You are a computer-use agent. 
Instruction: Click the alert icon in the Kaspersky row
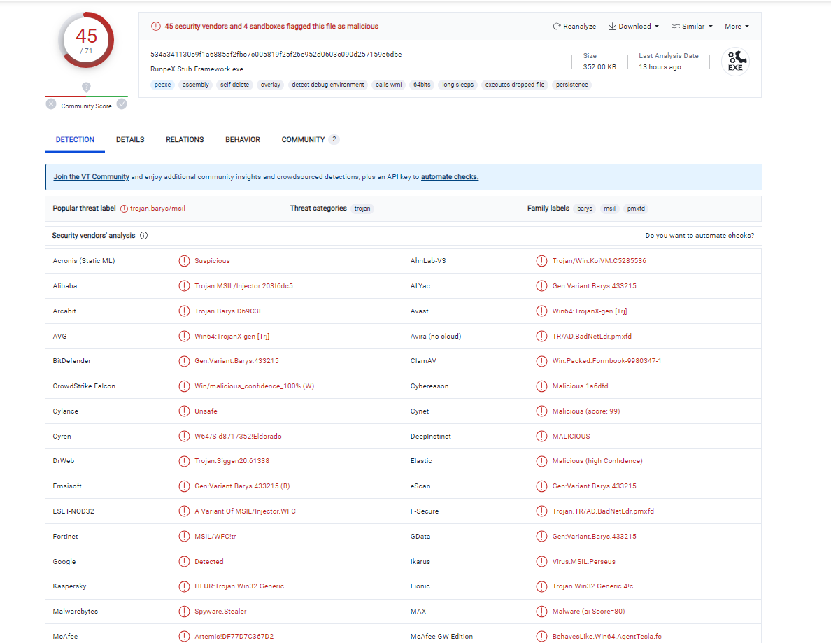point(184,586)
